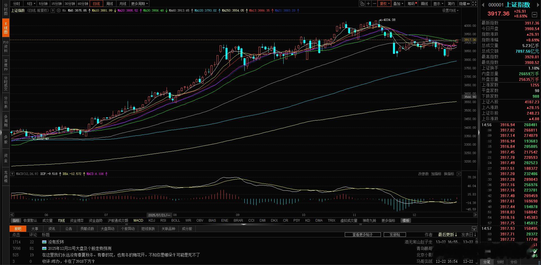The width and height of the screenshot is (541, 265).
Task: Open the 5日 period dropdown
Action: point(31,4)
